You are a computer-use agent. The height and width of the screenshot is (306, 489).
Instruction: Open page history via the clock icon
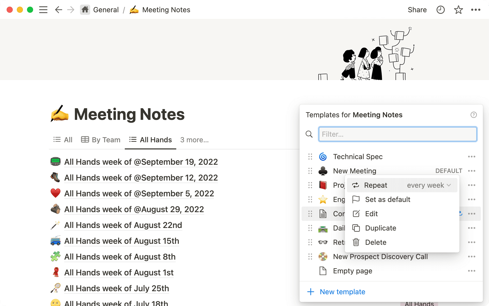click(x=440, y=9)
